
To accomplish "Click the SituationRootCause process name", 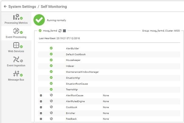I will pyautogui.click(x=77, y=84).
